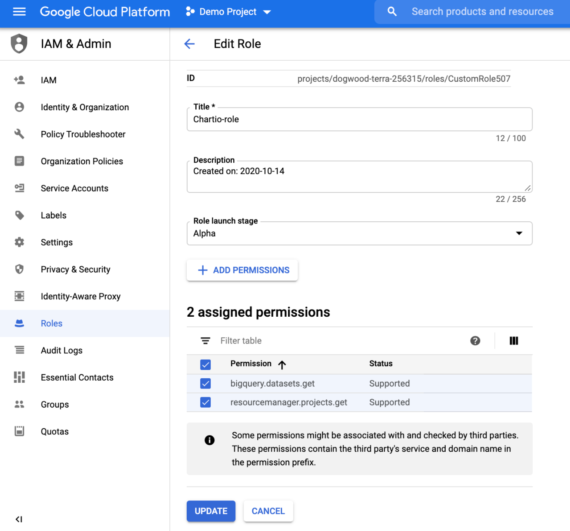570x531 pixels.
Task: Click the role ID path text
Action: (404, 78)
